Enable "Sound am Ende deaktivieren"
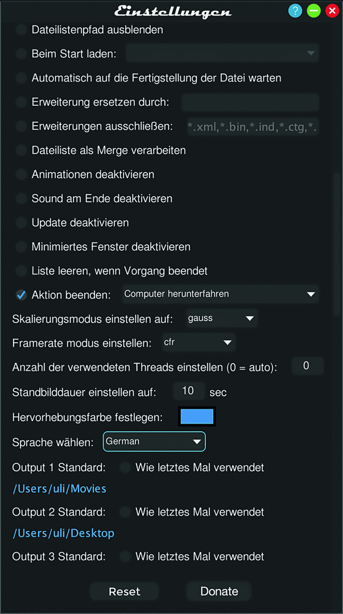The height and width of the screenshot is (614, 343). (21, 198)
